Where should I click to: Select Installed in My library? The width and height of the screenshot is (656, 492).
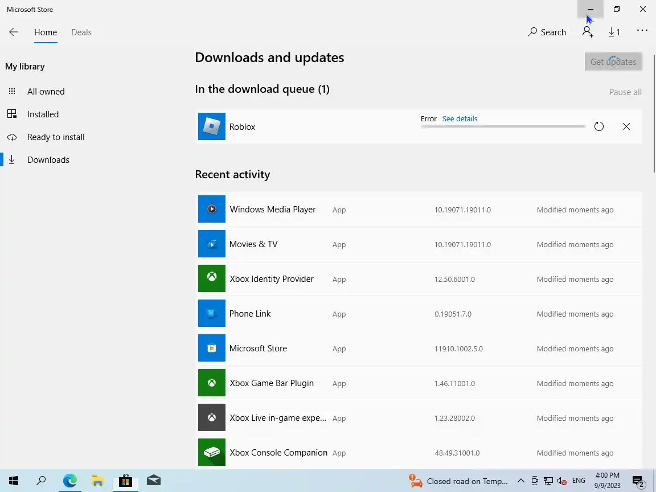(43, 114)
